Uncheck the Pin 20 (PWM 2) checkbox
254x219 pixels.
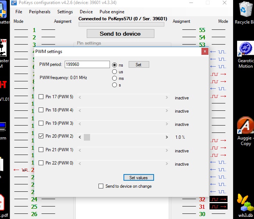tap(41, 136)
